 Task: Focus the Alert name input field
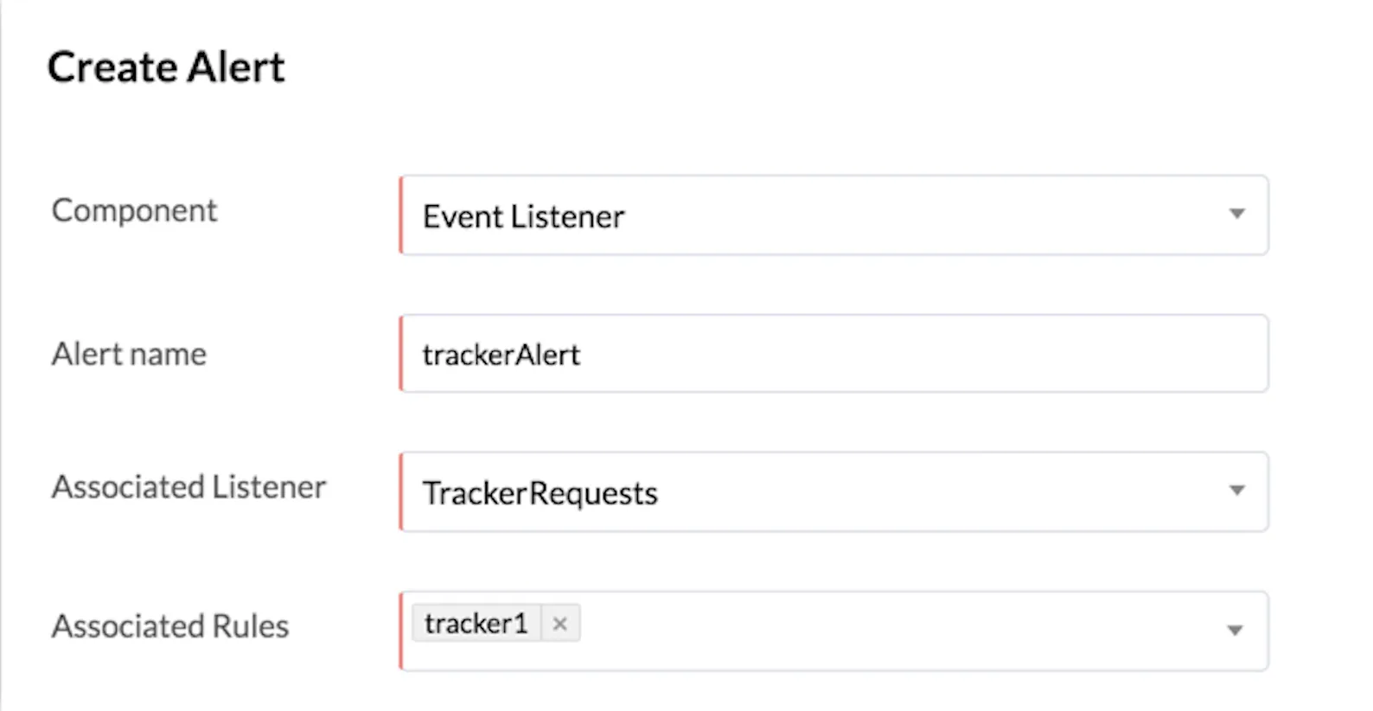(833, 354)
